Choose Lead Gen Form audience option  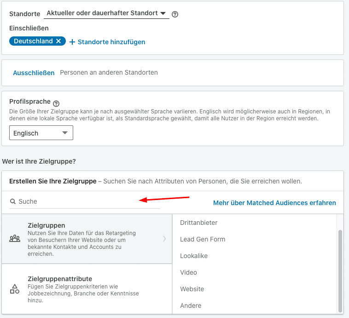[203, 239]
